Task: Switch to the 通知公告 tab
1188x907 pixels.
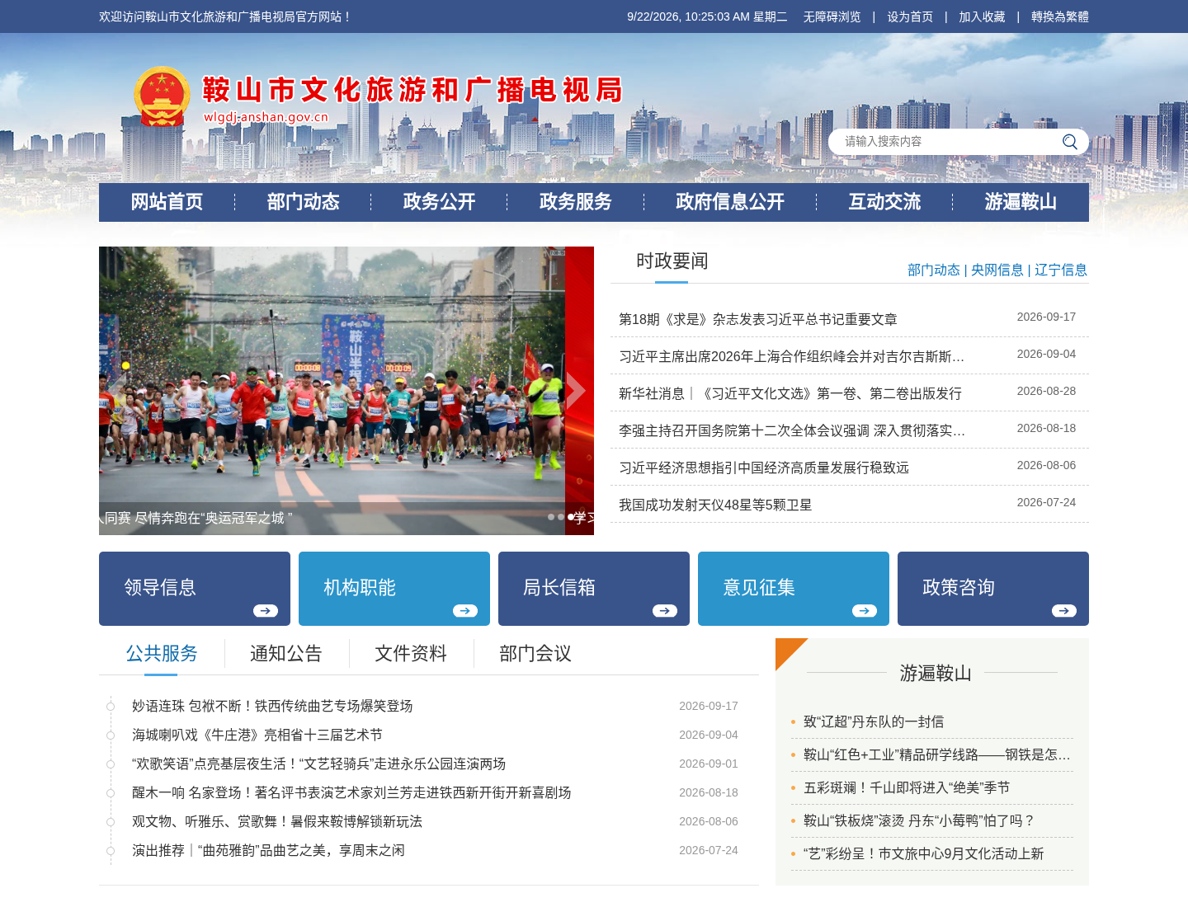Action: 286,654
